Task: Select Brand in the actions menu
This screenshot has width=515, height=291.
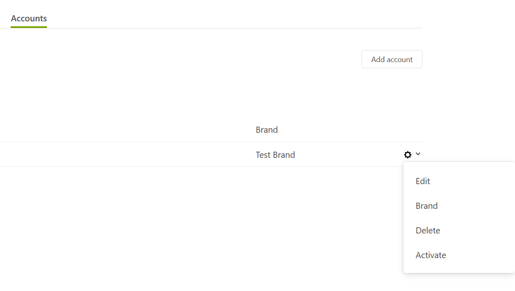Action: pos(426,206)
